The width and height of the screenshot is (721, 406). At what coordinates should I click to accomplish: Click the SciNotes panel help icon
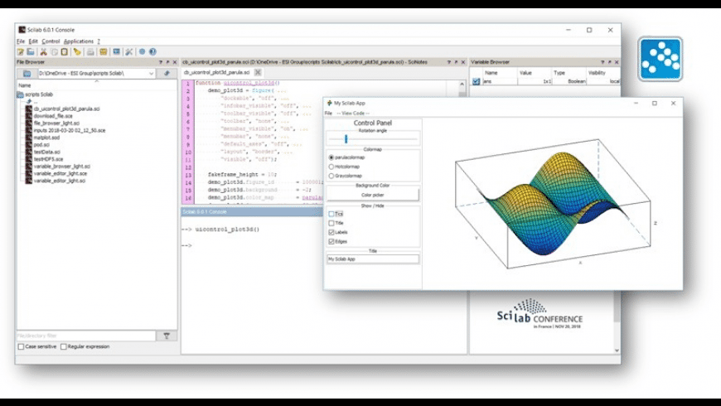(449, 62)
